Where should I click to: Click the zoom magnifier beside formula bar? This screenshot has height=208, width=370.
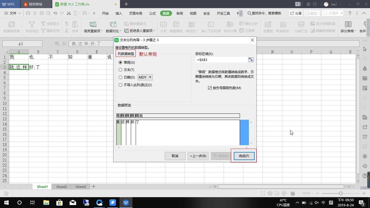tap(57, 44)
